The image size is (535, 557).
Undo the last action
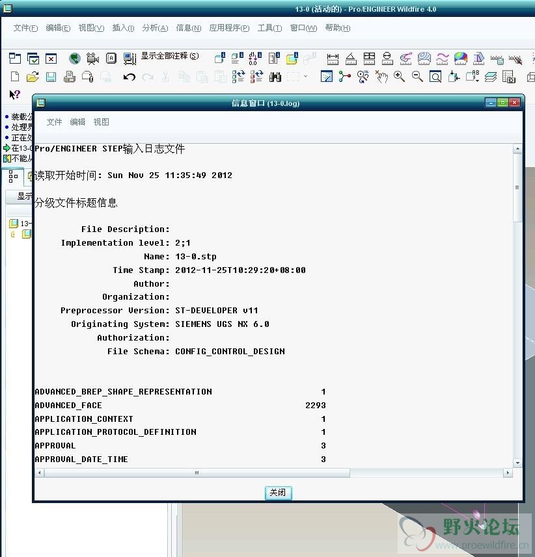(x=130, y=77)
